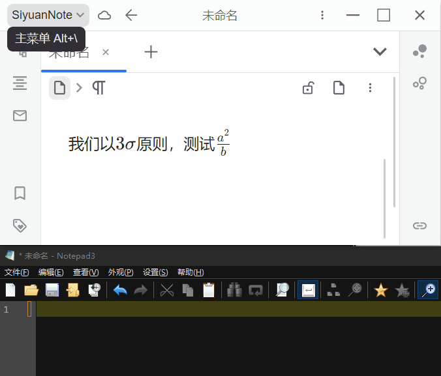Click Notepad3 focused view magnifier icon
The height and width of the screenshot is (376, 441).
(x=282, y=290)
